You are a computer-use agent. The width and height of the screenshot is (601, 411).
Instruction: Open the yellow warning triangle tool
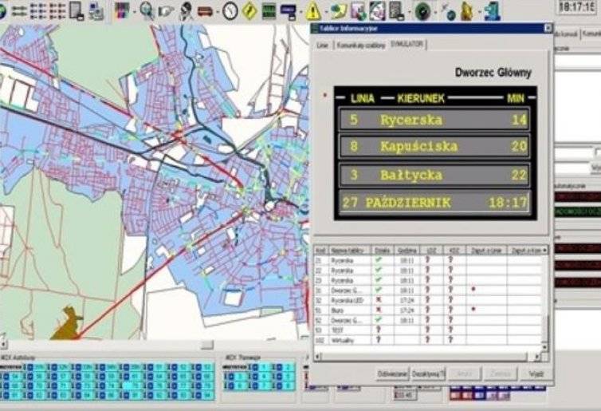click(313, 11)
